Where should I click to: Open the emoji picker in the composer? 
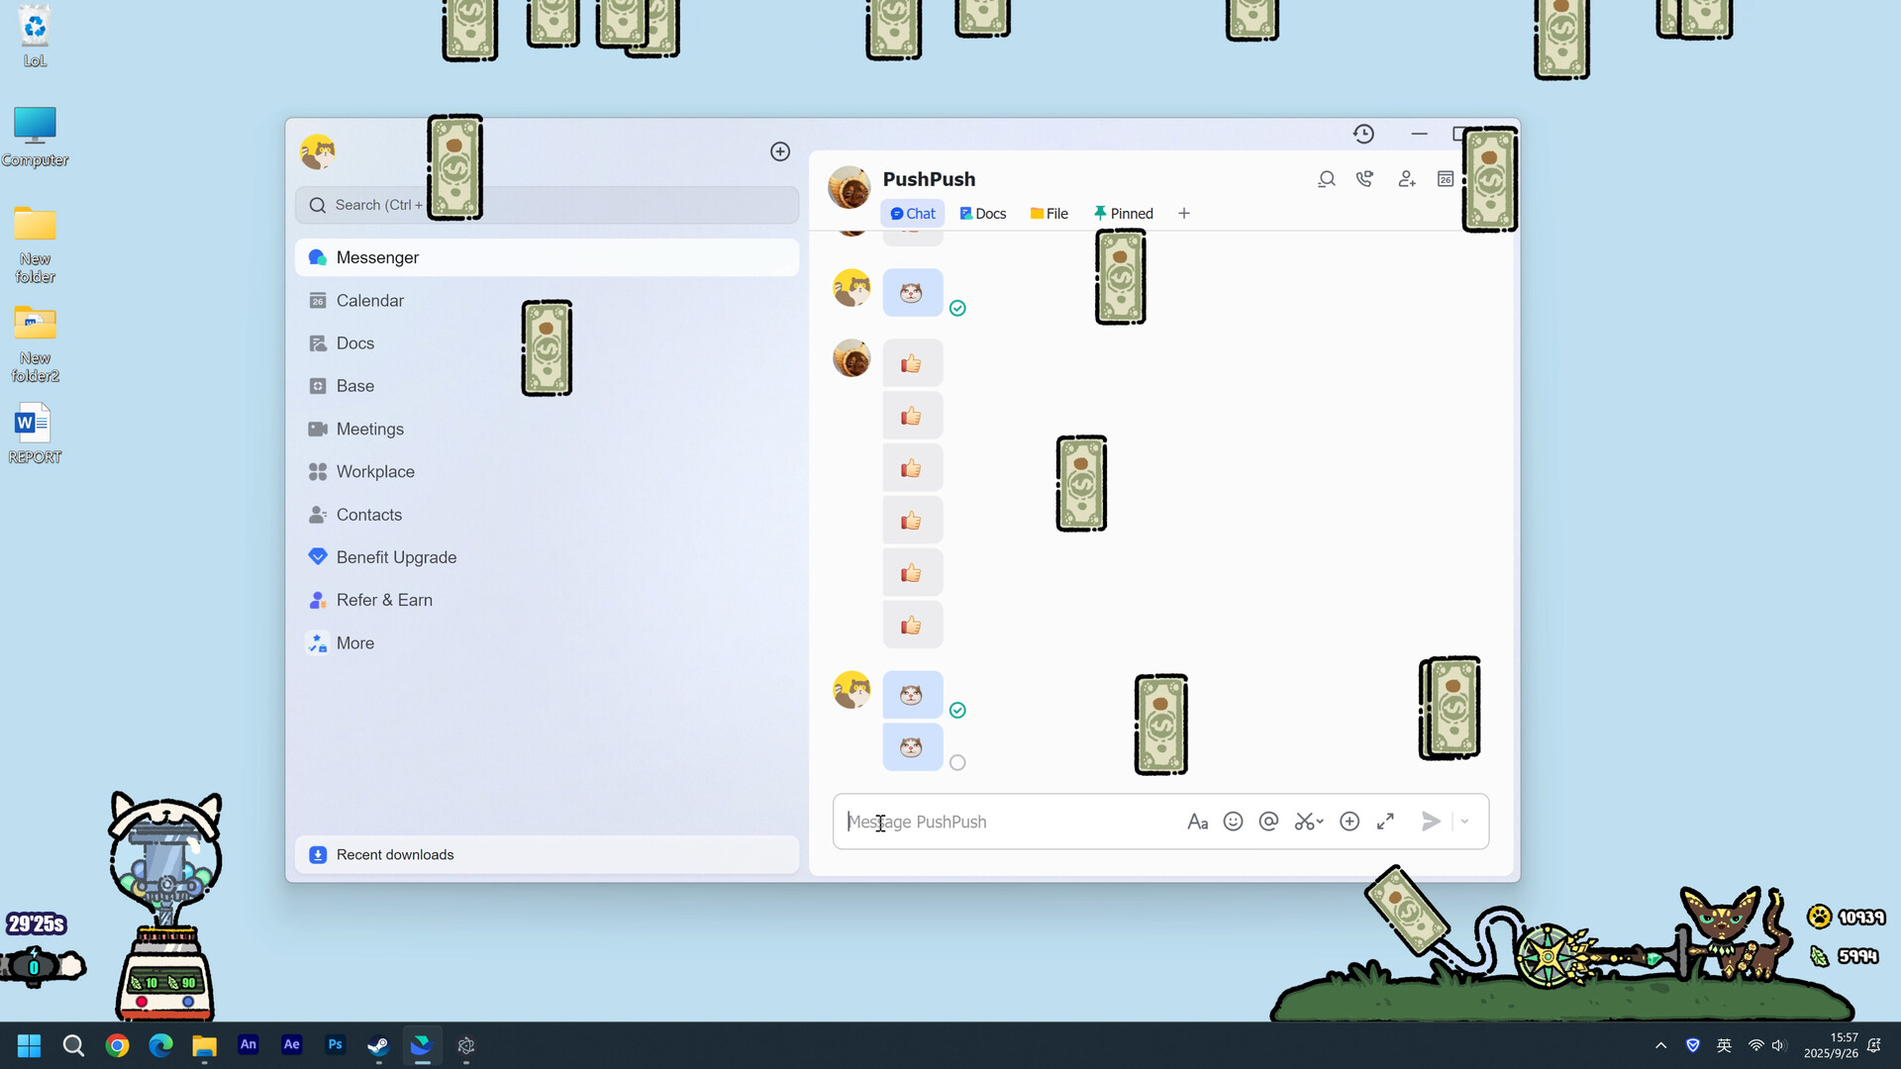[1233, 822]
